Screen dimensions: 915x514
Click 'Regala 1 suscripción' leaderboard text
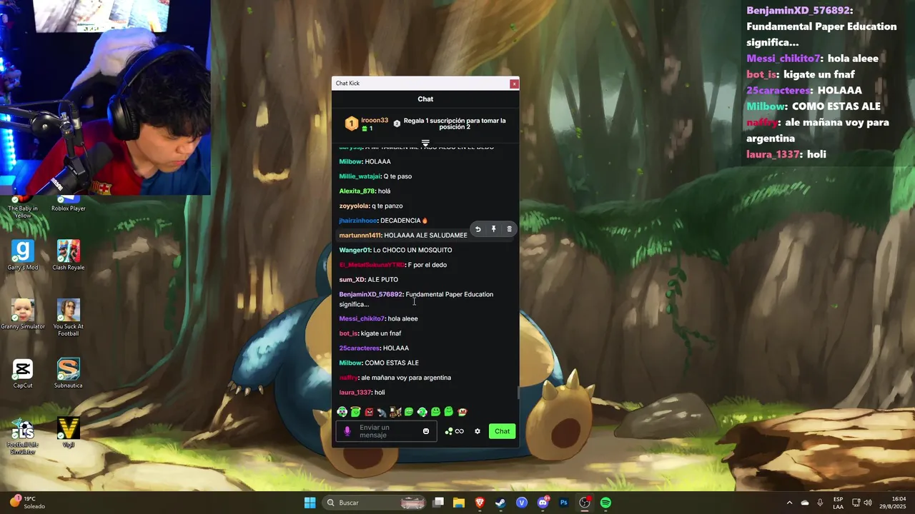[x=455, y=124]
